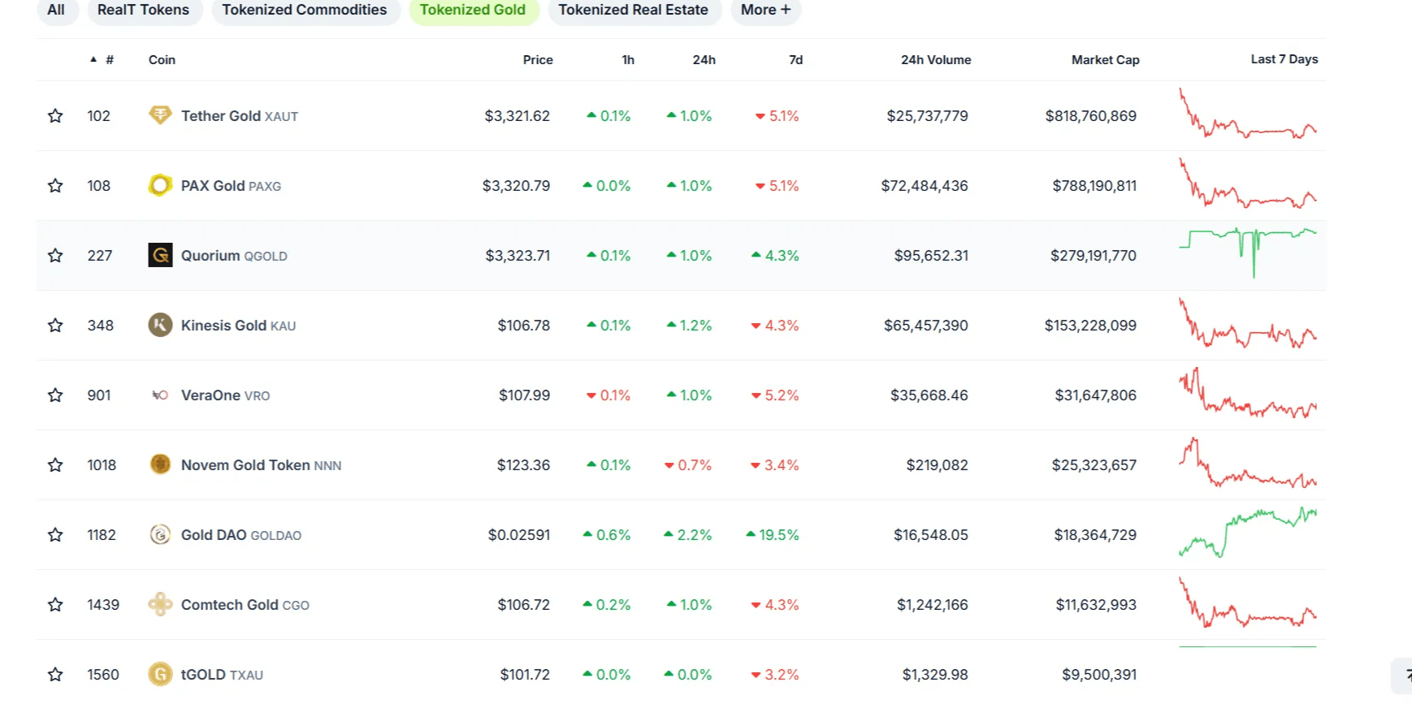The height and width of the screenshot is (704, 1412).
Task: Toggle favorite star for VeraOne
Action: (55, 395)
